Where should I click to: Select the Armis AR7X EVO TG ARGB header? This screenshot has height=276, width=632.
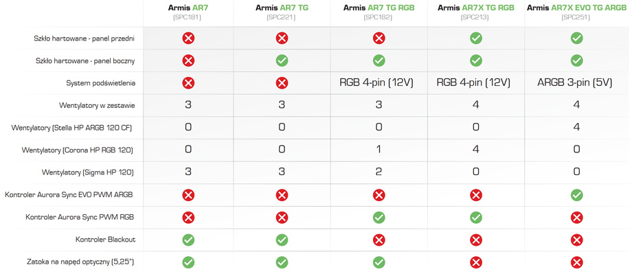coord(577,8)
